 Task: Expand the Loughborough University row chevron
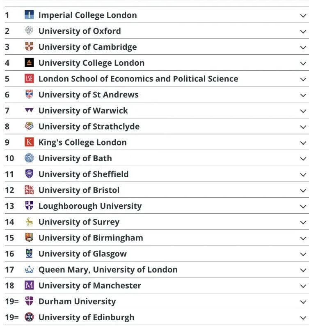point(303,206)
